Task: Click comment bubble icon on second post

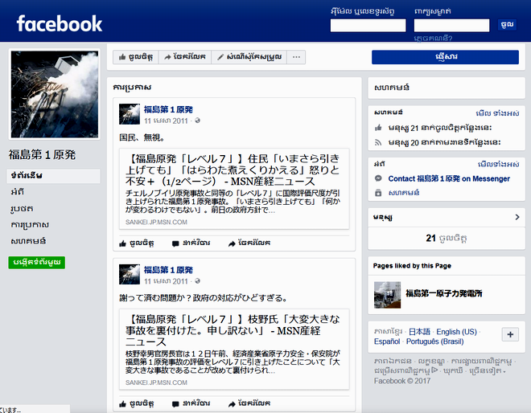Action: [x=175, y=404]
